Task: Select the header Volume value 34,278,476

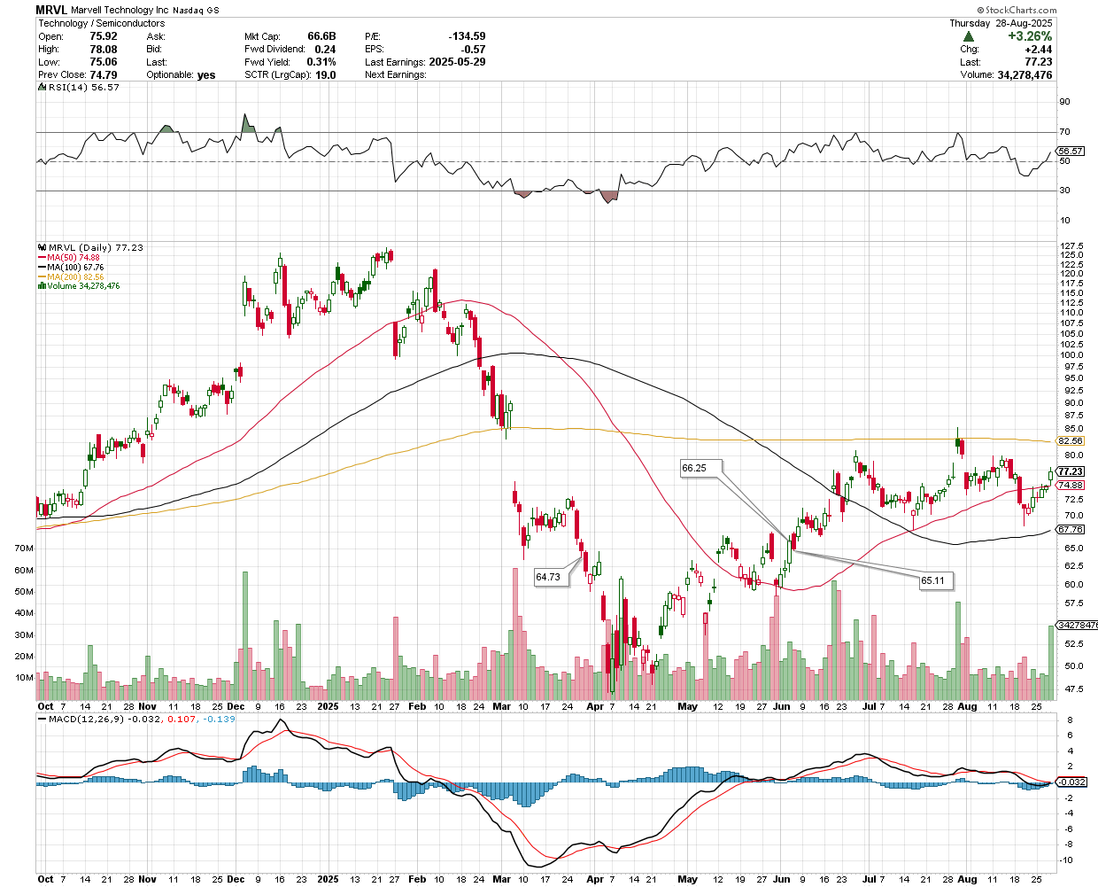Action: coord(1025,75)
